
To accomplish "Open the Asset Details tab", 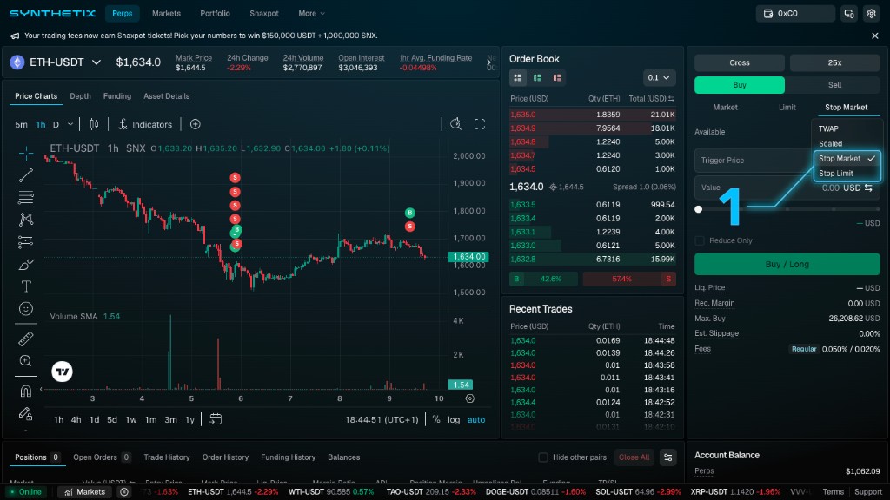I will [166, 96].
